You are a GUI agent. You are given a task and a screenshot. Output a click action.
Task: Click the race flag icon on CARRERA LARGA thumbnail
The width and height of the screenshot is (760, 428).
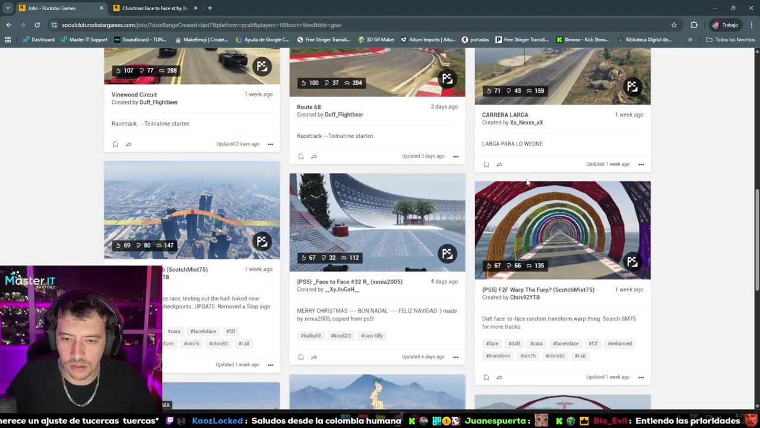tap(632, 87)
